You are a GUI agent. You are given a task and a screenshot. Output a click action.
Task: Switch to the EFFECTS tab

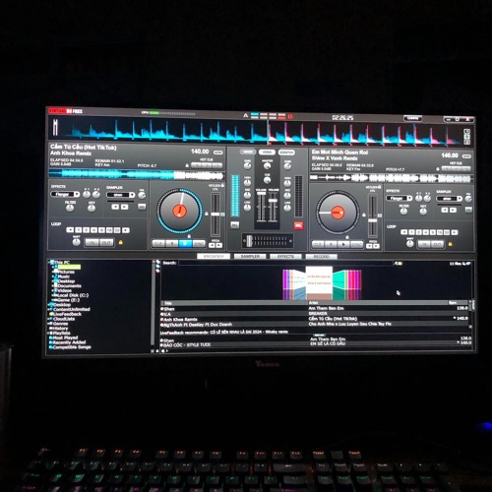point(285,257)
